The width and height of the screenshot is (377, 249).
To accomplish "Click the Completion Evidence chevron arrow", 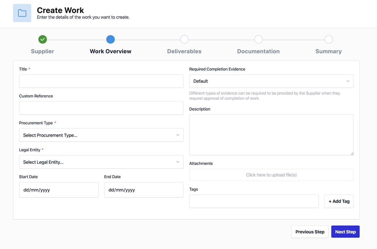I will pos(348,81).
